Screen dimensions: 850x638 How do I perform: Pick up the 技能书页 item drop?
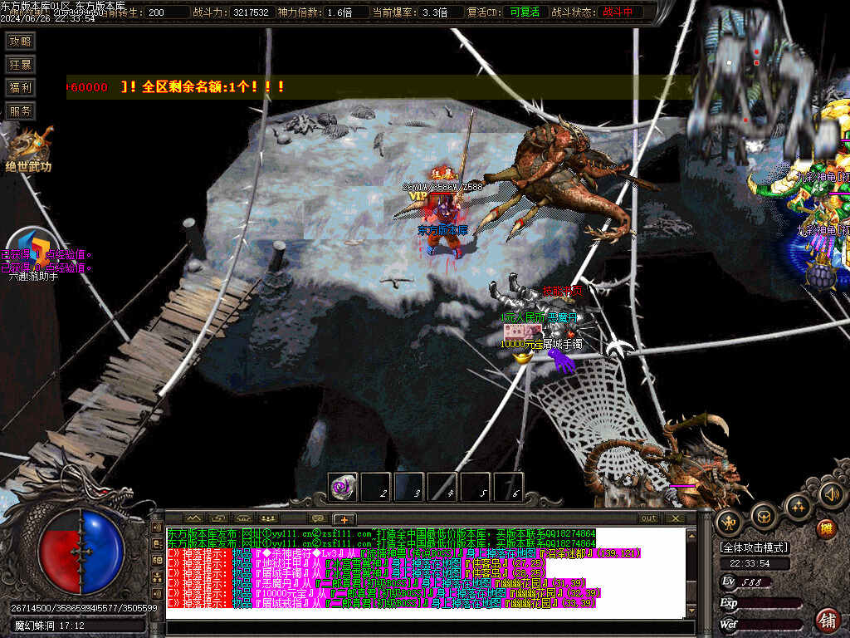562,292
